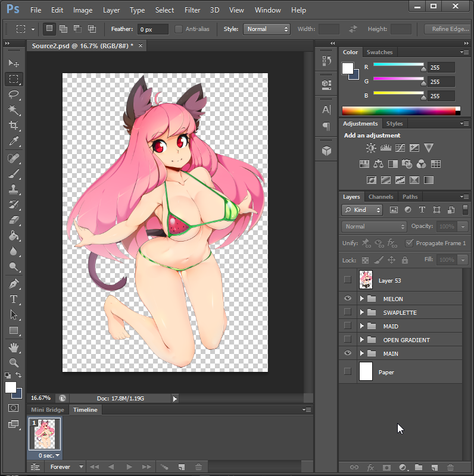Screen dimensions: 474x476
Task: Select the Pen tool
Action: pyautogui.click(x=13, y=284)
